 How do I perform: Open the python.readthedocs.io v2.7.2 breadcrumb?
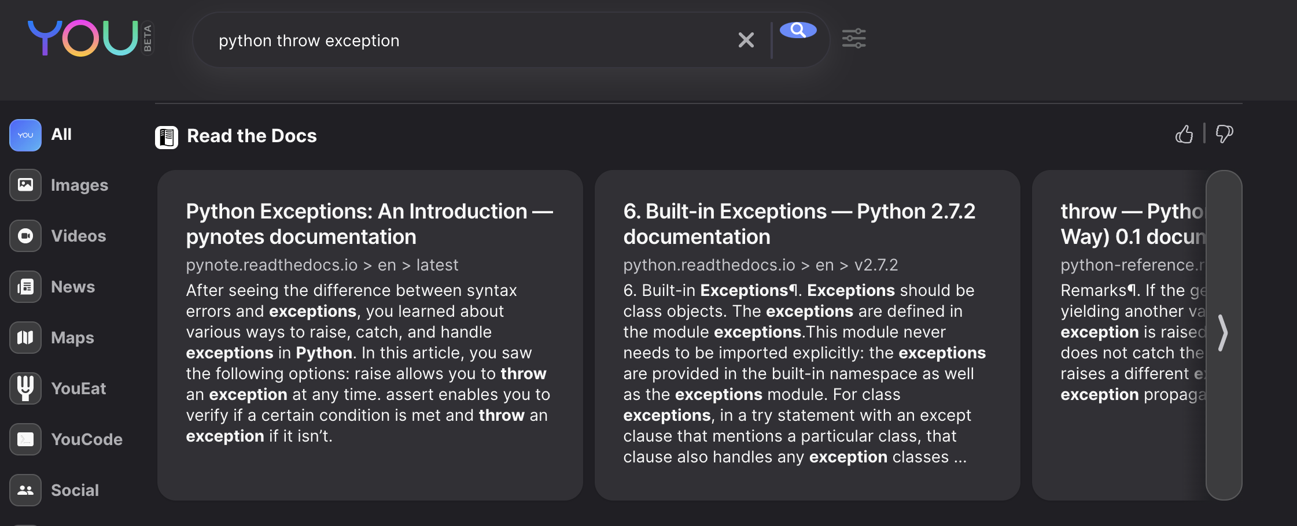pyautogui.click(x=761, y=265)
